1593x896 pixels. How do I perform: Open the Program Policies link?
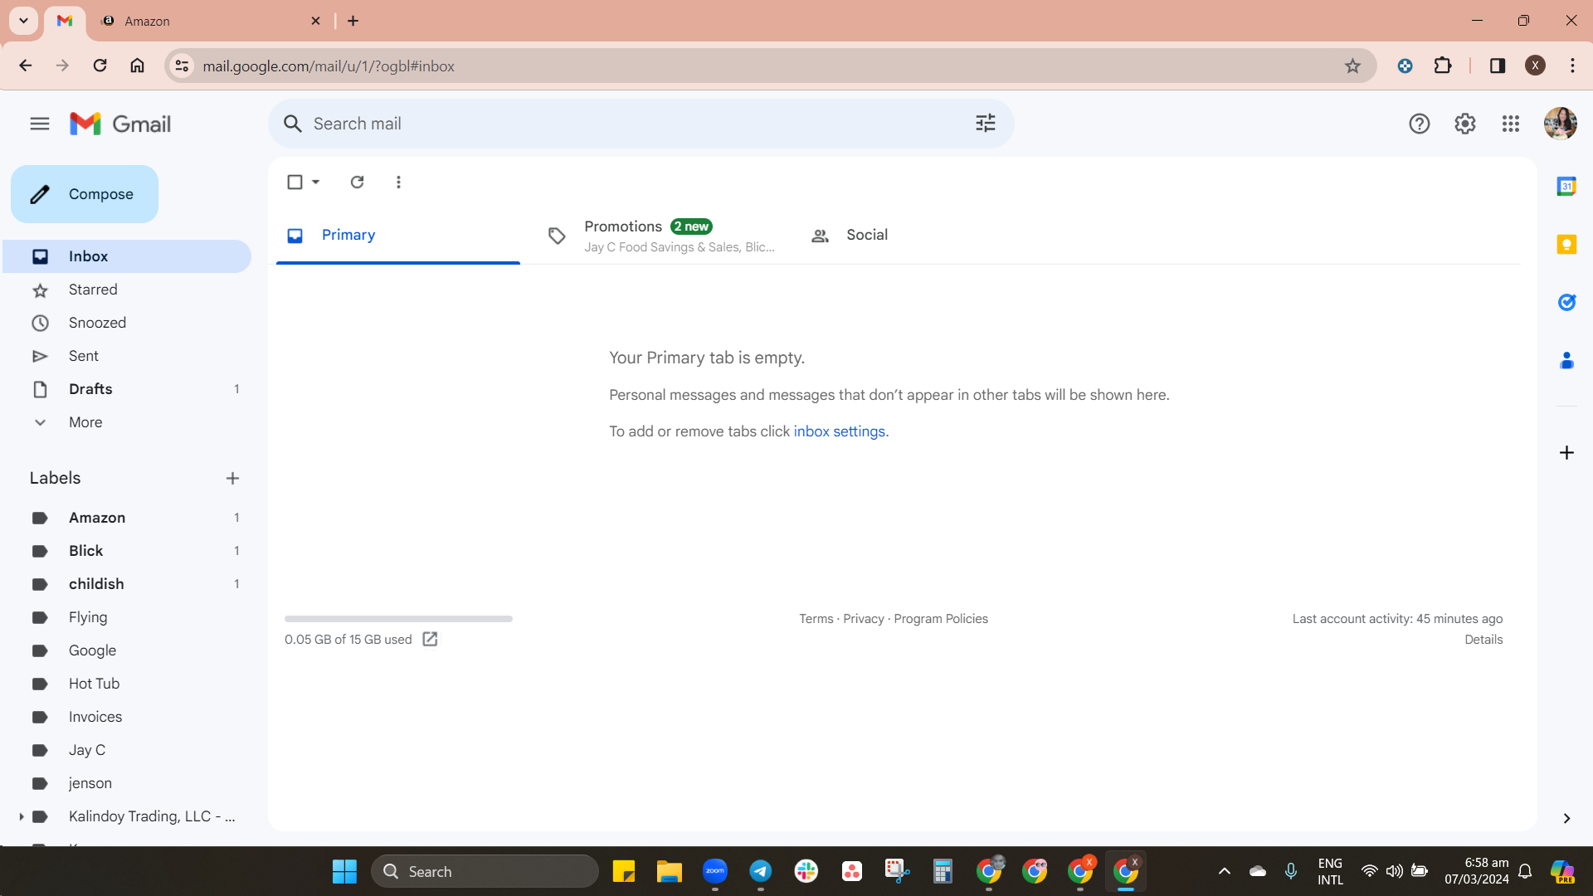(941, 619)
